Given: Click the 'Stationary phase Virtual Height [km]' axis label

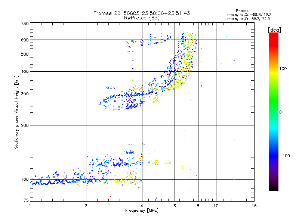Looking at the screenshot, I should pyautogui.click(x=16, y=112).
